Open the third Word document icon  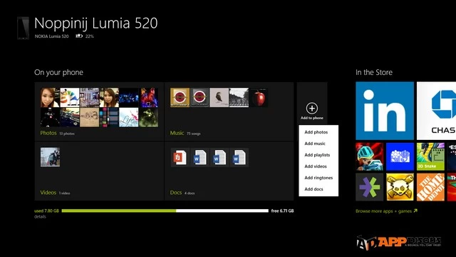(x=239, y=157)
